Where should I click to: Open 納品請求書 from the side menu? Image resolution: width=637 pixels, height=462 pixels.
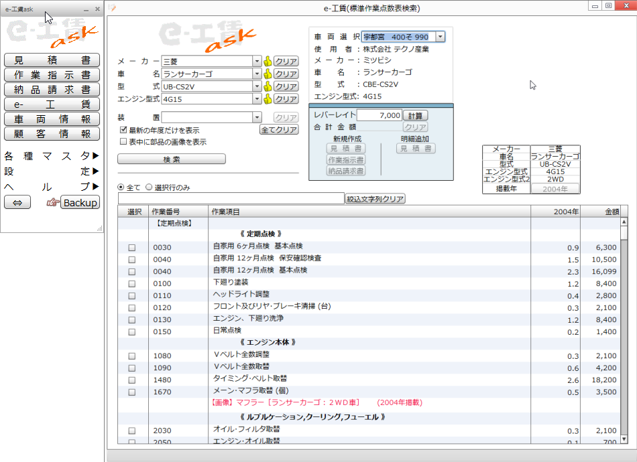coord(52,89)
